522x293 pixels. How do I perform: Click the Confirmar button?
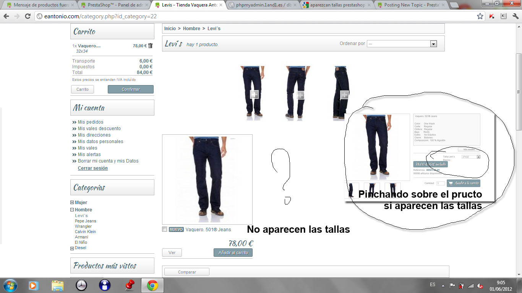(x=131, y=89)
